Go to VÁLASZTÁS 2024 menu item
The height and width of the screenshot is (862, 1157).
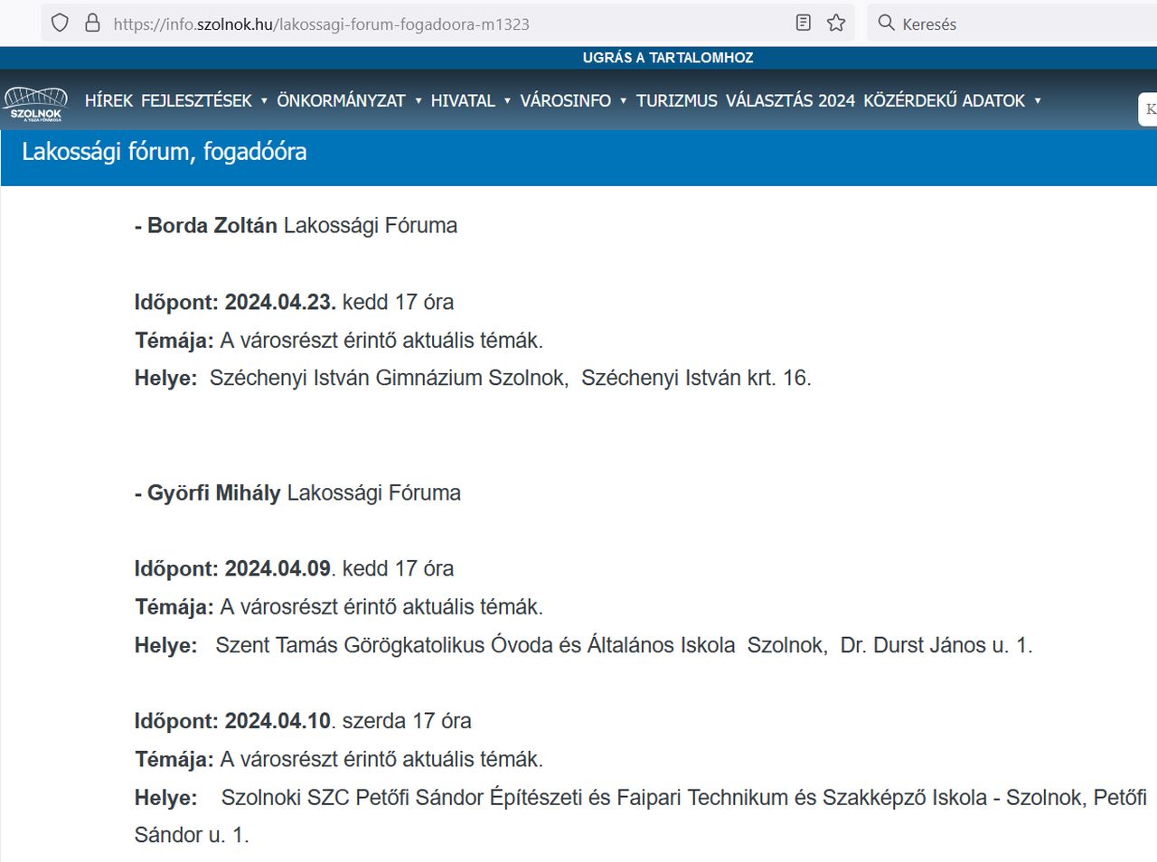coord(790,101)
